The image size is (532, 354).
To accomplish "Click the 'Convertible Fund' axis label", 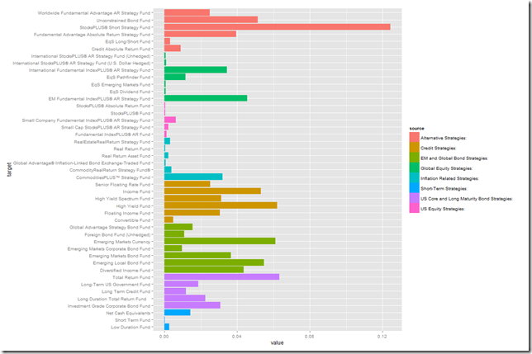I will [x=132, y=220].
